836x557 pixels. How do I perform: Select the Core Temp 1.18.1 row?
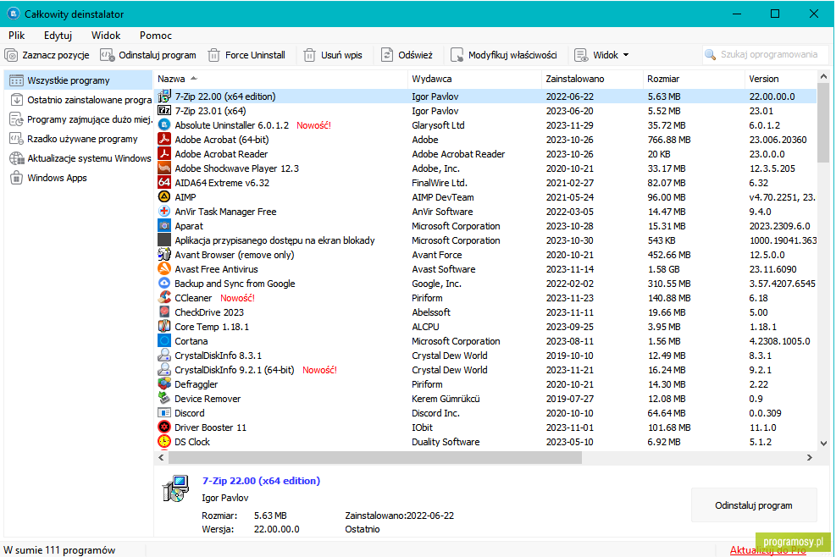coord(485,327)
